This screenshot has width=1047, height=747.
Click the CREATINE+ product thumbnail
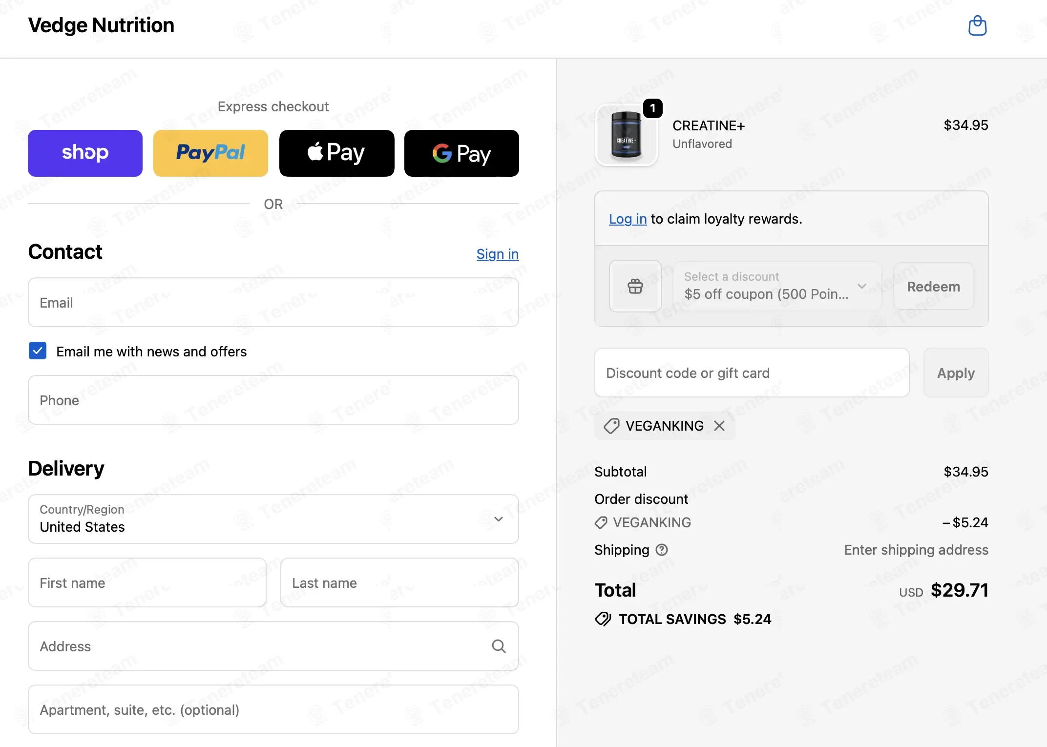click(626, 135)
